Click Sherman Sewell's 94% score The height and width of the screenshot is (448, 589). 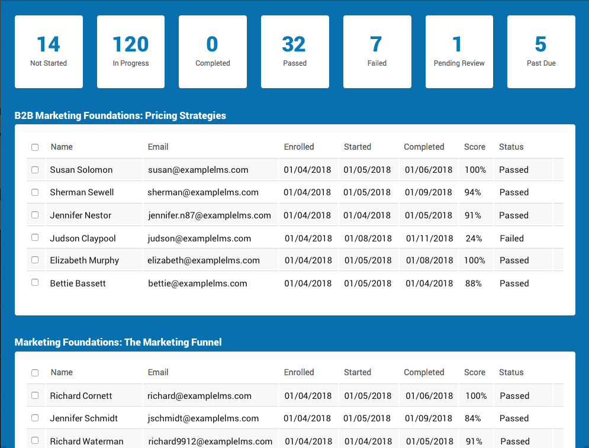472,192
